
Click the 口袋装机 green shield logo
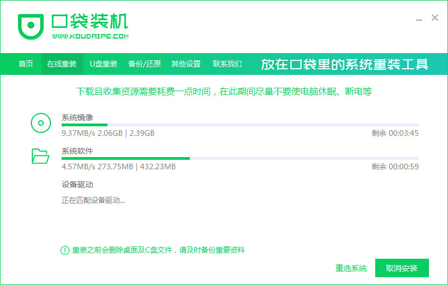[29, 26]
